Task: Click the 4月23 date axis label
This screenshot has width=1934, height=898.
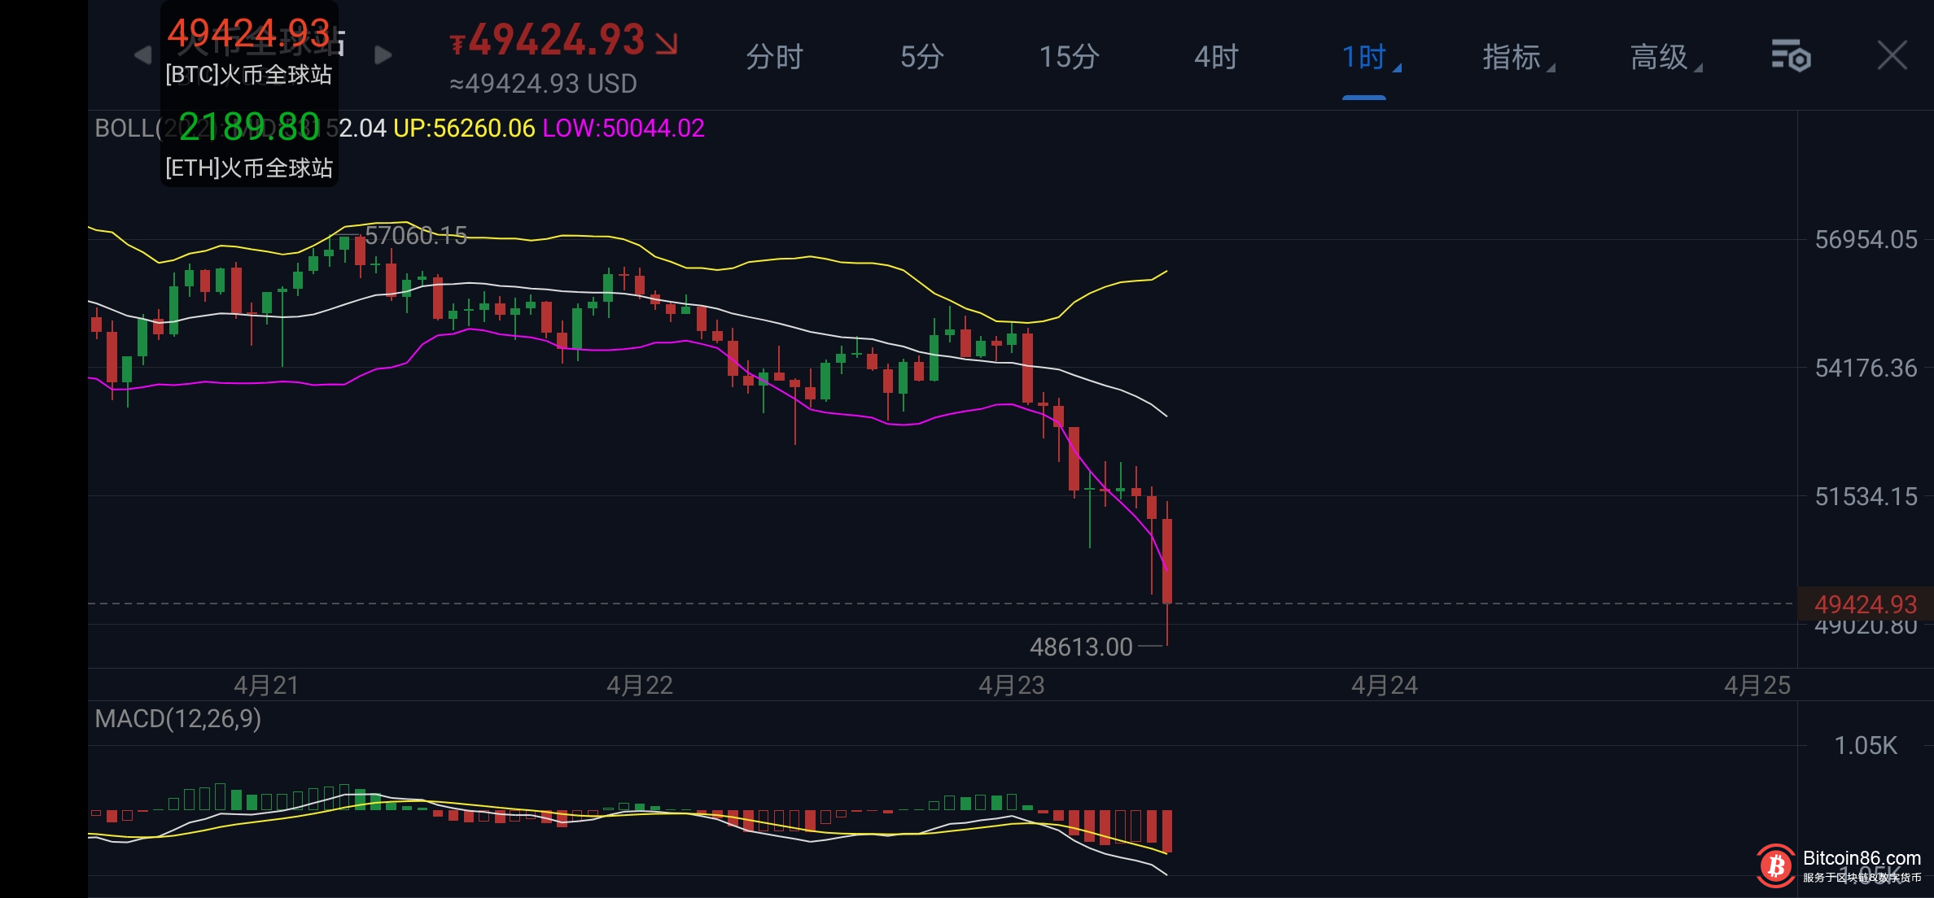Action: [1011, 686]
